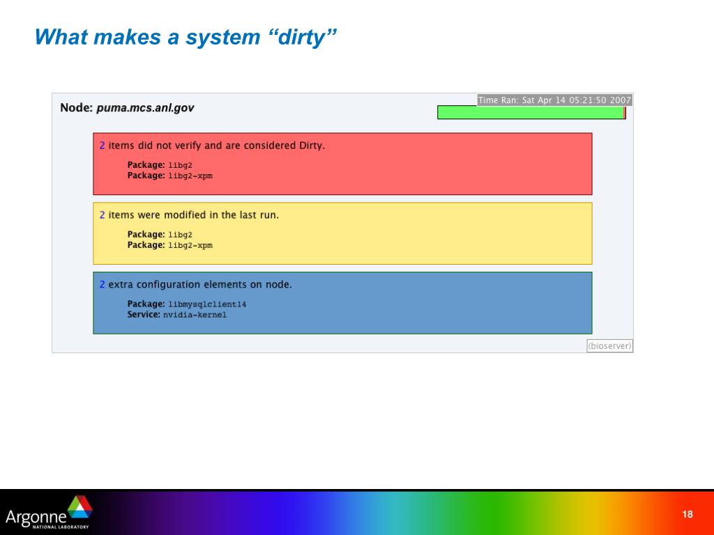Select libg2 package in the red Dirty box

tap(160, 164)
